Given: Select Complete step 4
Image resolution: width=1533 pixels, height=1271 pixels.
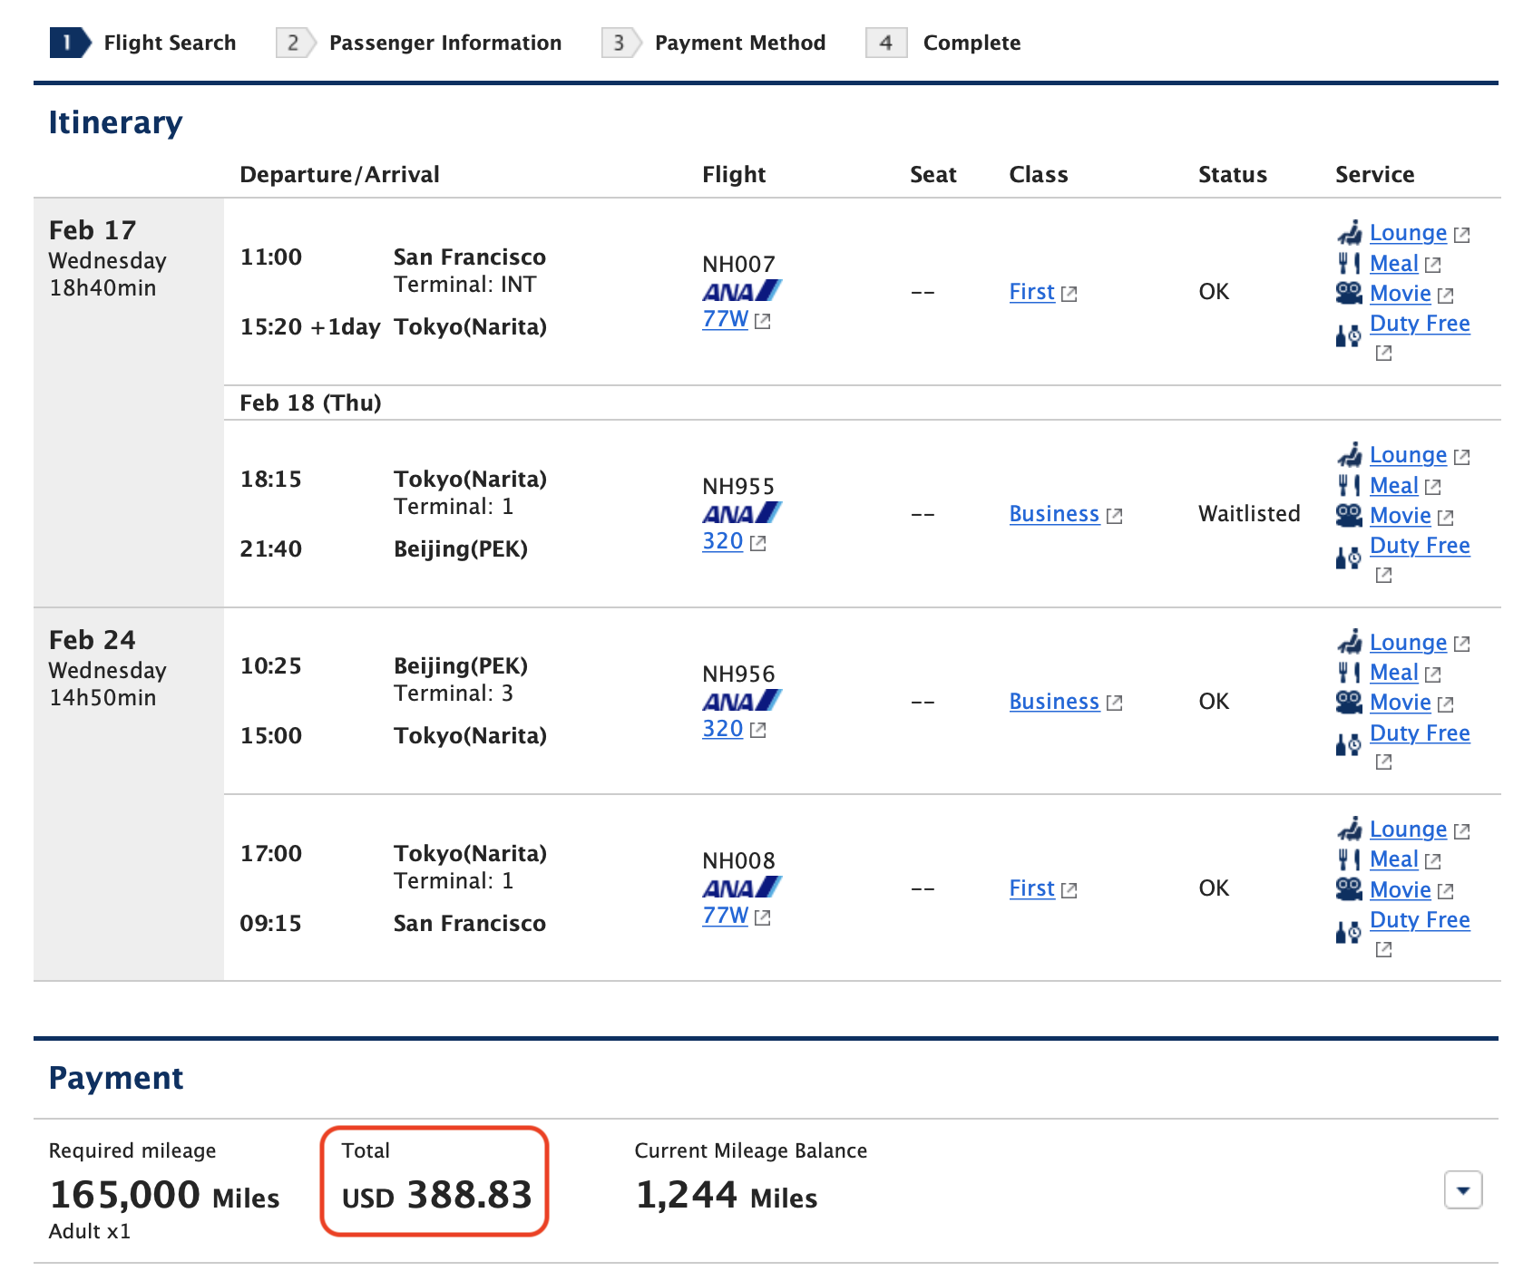Looking at the screenshot, I should click(x=943, y=43).
